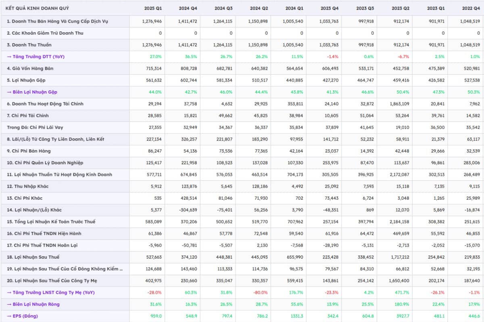The width and height of the screenshot is (484, 322).
Task: Click the -304,639 other profit cell
Action: [x=188, y=210]
